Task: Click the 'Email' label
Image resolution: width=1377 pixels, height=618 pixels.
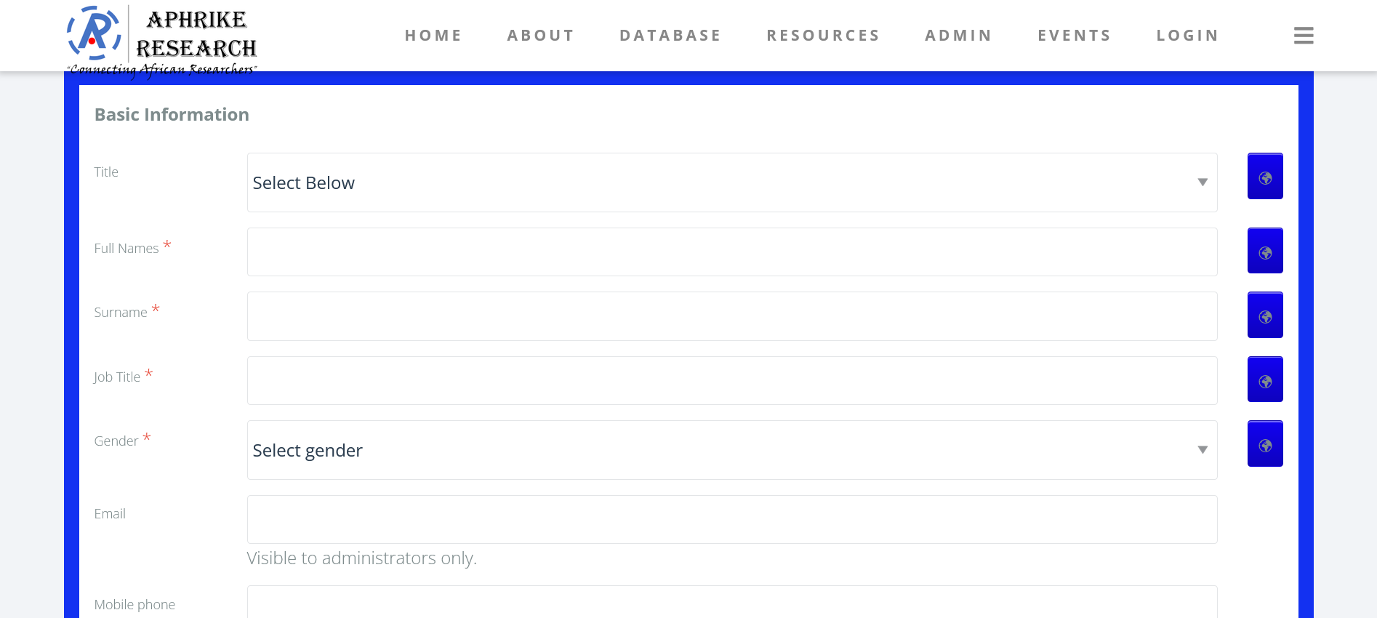Action: (110, 514)
